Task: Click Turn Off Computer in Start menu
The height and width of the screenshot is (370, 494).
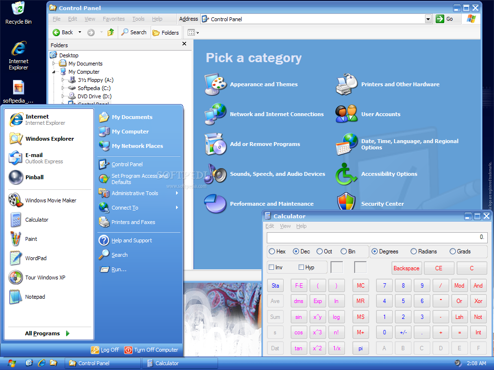Action: pyautogui.click(x=151, y=350)
